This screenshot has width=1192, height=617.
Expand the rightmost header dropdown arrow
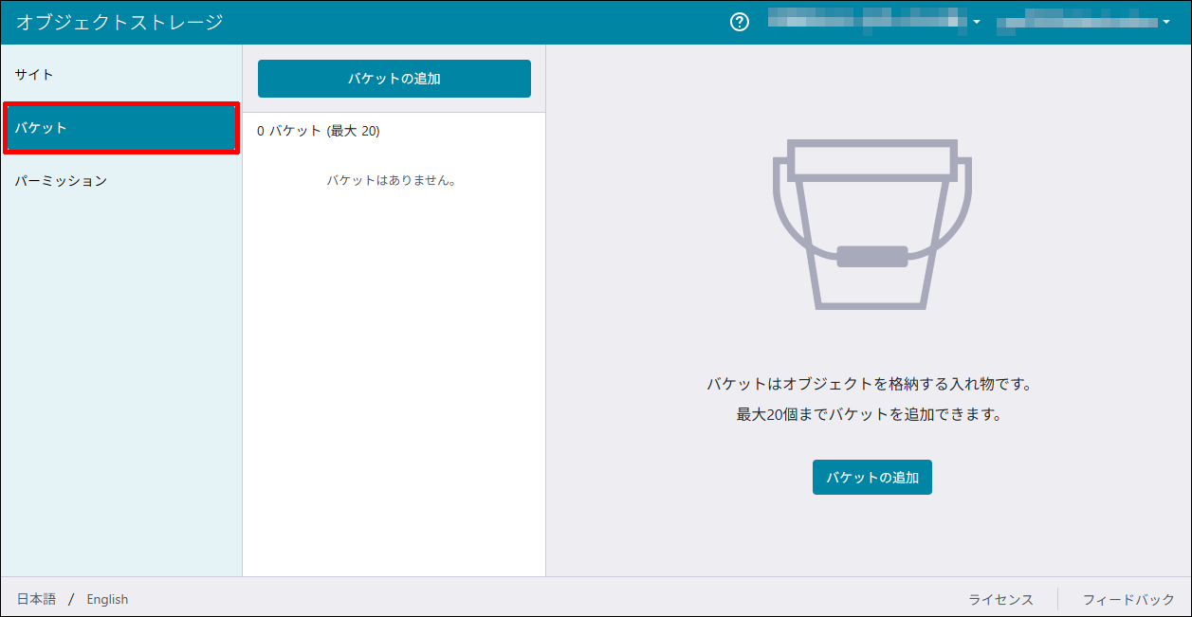[1165, 23]
